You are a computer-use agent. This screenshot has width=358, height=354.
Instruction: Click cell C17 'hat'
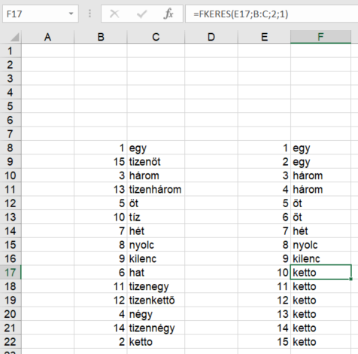(x=156, y=273)
